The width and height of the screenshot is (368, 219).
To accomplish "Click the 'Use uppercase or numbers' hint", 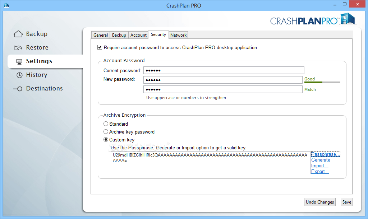I will tap(187, 98).
